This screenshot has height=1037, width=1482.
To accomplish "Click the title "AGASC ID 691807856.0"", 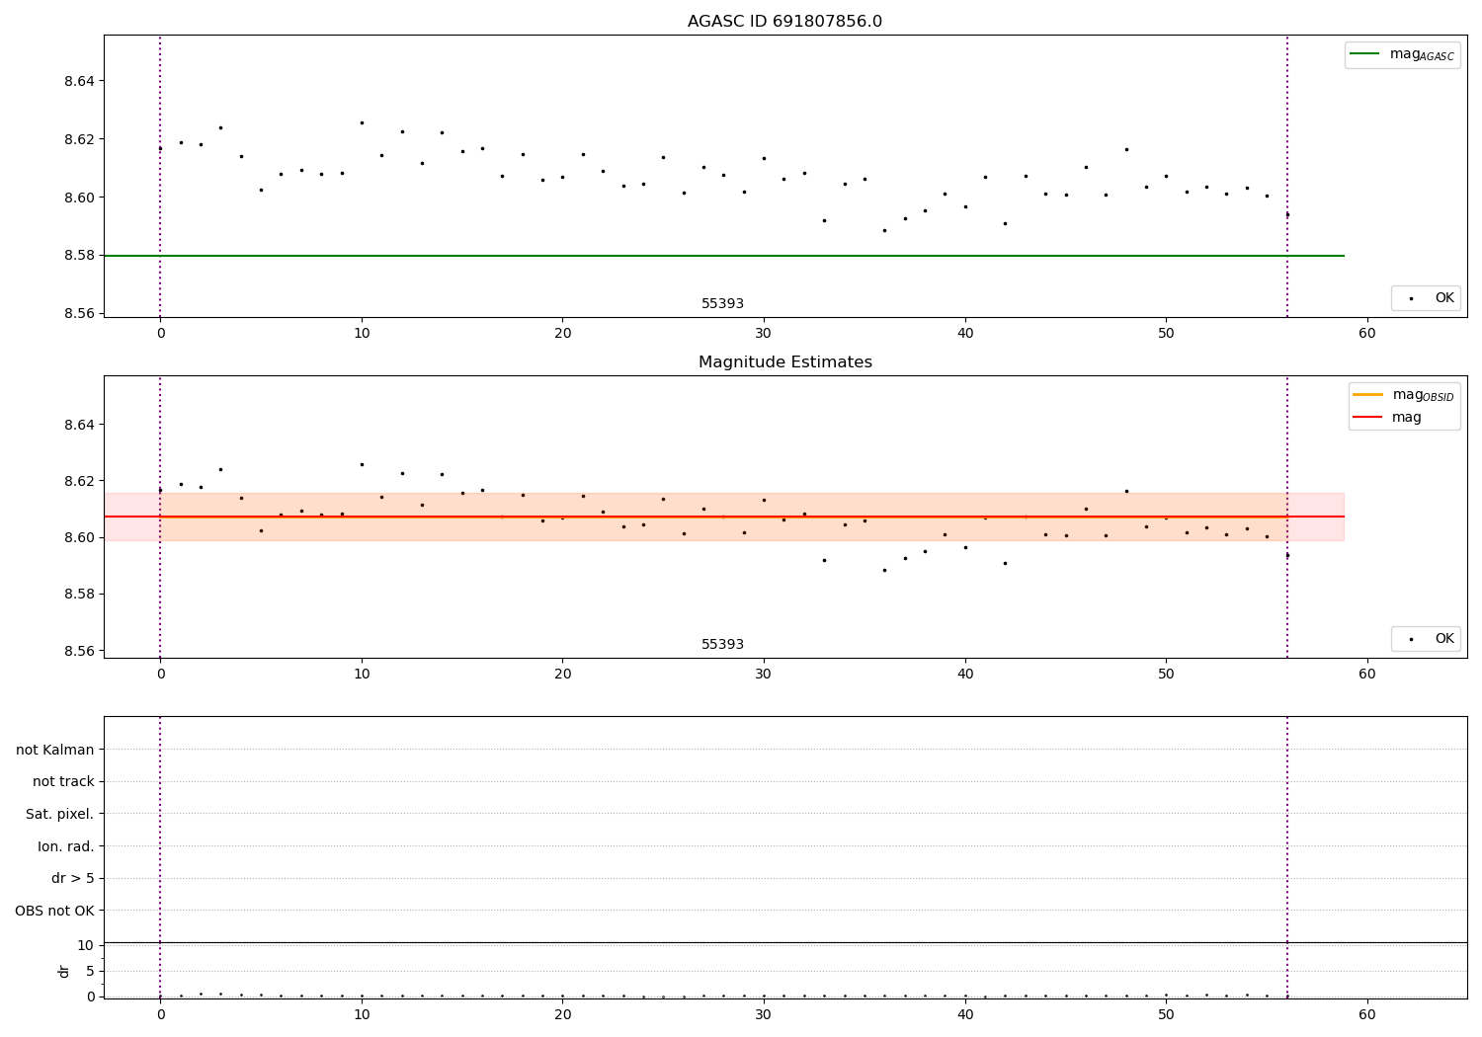I will 784,22.
